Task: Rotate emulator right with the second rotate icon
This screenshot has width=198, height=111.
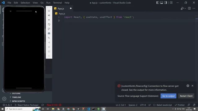Action: tap(49, 29)
